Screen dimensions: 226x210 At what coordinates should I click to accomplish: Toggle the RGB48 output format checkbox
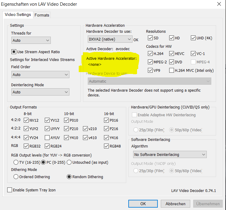(107, 146)
